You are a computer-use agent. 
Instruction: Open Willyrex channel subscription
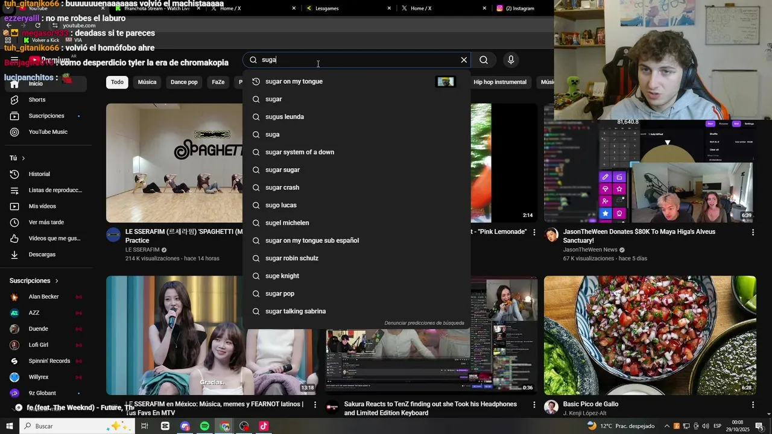pos(46,377)
